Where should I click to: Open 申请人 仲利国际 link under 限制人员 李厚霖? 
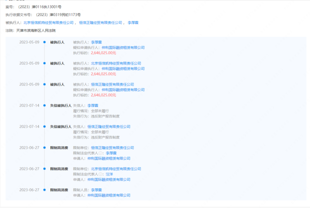109,195
